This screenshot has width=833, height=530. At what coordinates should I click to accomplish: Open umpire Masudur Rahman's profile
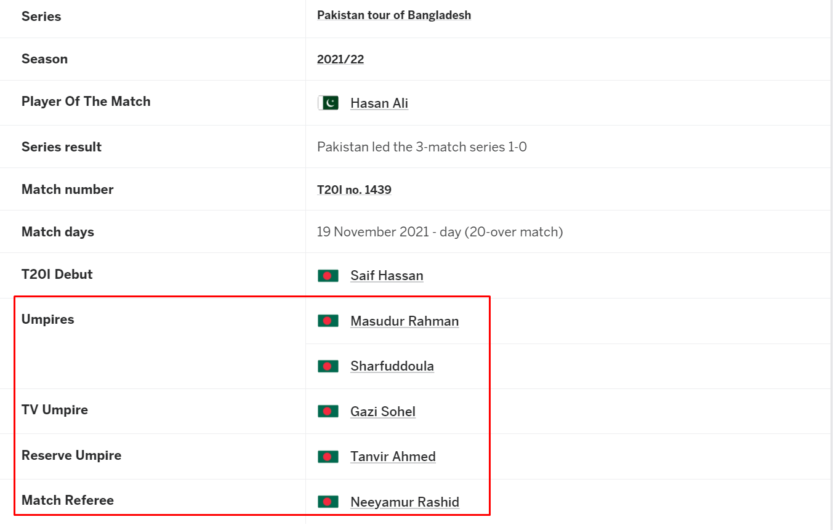[404, 321]
